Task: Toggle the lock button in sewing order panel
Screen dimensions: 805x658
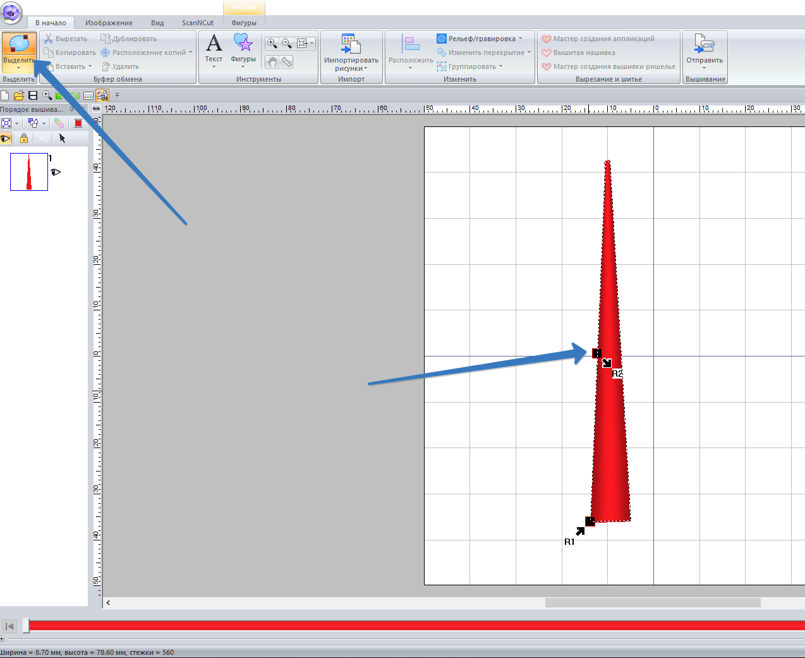Action: click(24, 138)
